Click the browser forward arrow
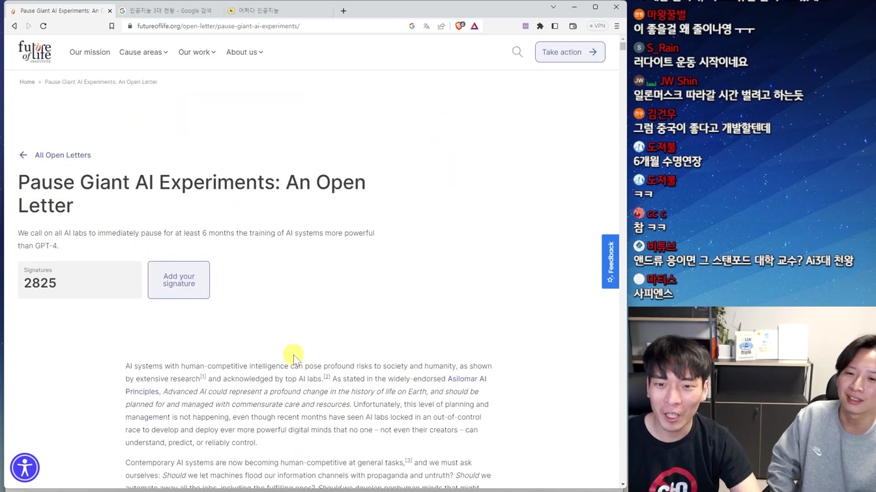Viewport: 876px width, 492px height. coord(29,26)
